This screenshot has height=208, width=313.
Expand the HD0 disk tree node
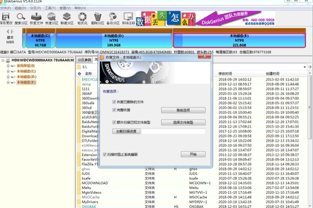click(3, 60)
